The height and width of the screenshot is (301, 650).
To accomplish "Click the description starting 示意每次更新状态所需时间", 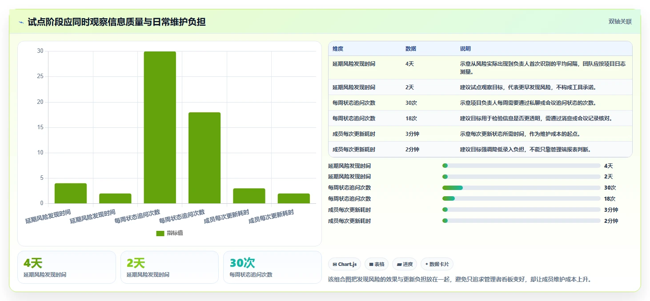I will pyautogui.click(x=520, y=134).
